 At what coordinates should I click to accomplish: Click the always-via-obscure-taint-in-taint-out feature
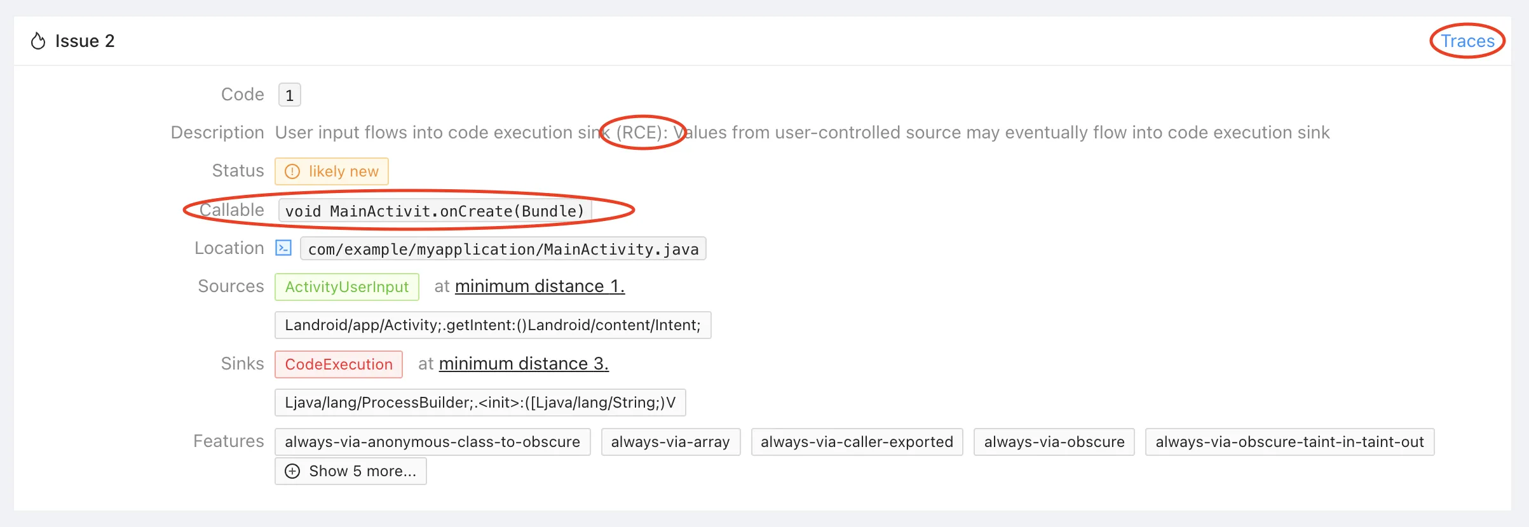pos(1289,442)
